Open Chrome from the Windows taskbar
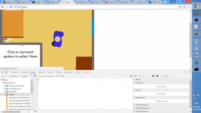The width and height of the screenshot is (201, 113). (x=196, y=6)
